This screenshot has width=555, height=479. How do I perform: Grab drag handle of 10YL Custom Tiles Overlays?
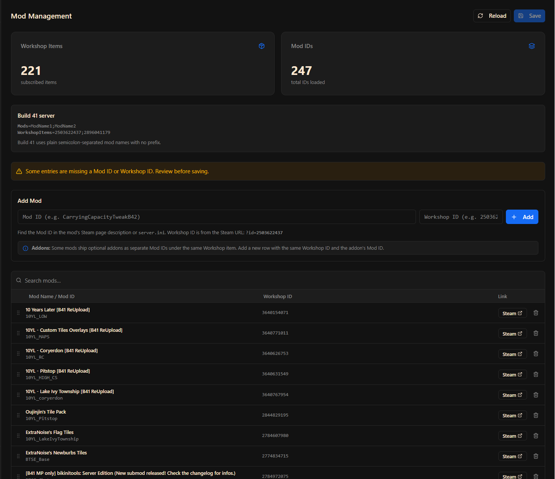tap(18, 333)
